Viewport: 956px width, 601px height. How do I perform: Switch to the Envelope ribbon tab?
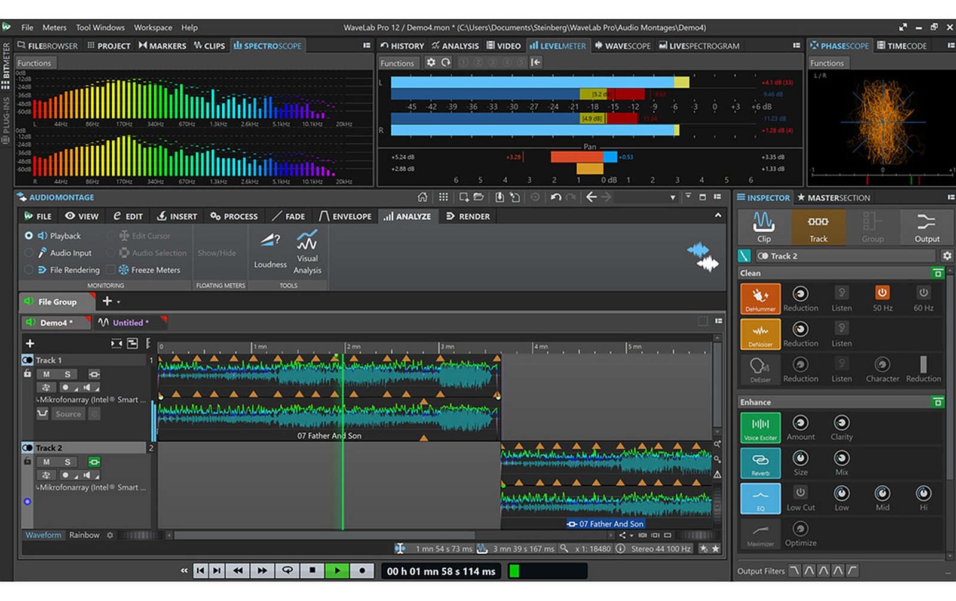[x=346, y=216]
